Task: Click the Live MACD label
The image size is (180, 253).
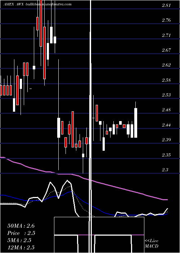Action: tap(152, 244)
